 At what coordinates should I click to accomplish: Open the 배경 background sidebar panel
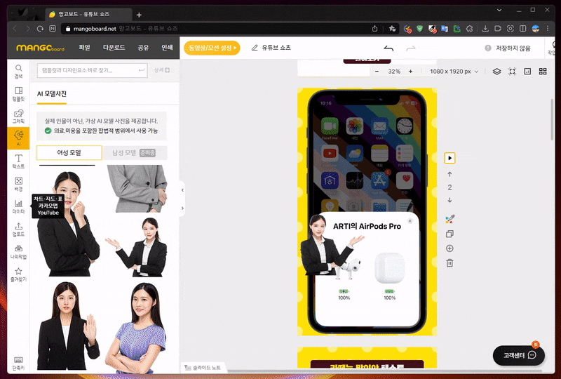(x=18, y=184)
